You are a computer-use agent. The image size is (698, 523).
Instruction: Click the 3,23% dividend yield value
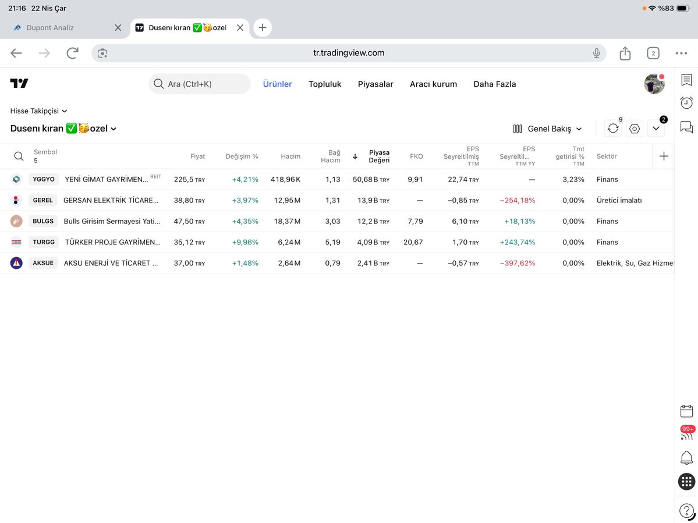click(x=573, y=179)
